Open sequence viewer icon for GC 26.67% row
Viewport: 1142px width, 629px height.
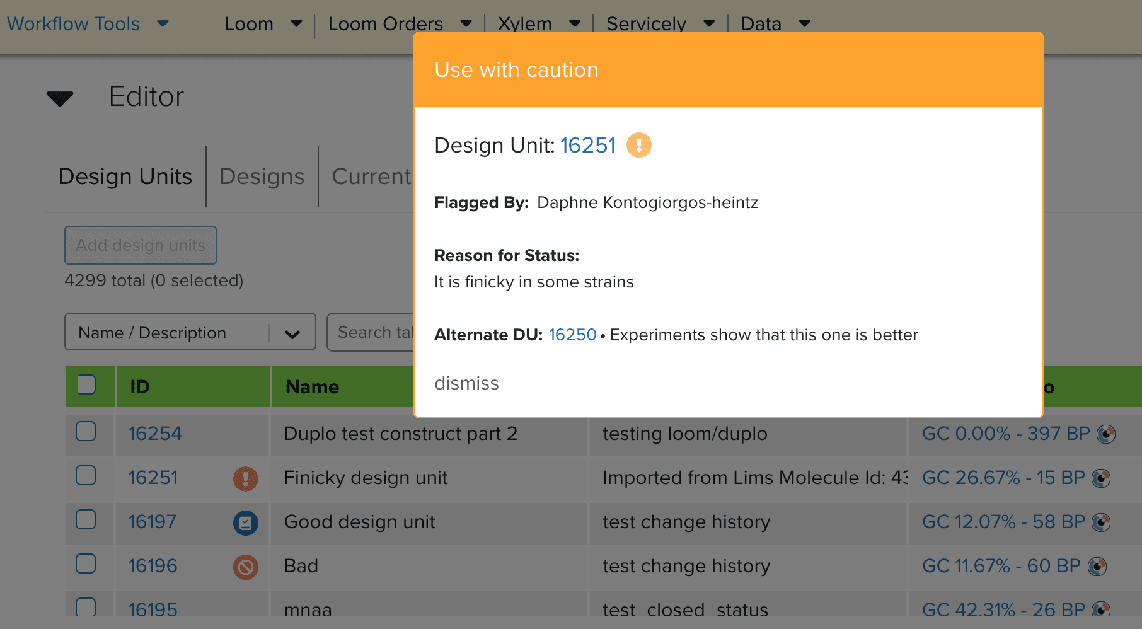pyautogui.click(x=1100, y=478)
